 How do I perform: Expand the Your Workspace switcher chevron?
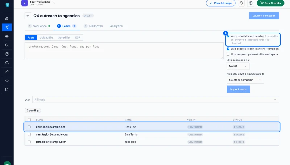(x=54, y=3)
